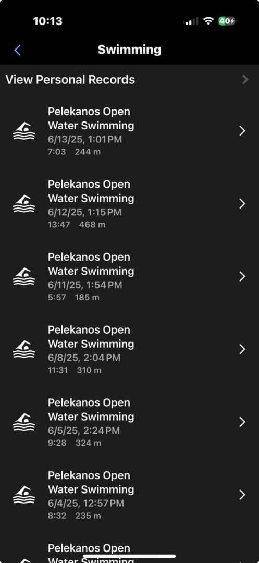Tap swimmer icon for 6/11/25 swim
Image resolution: width=259 pixels, height=563 pixels.
pos(24,276)
